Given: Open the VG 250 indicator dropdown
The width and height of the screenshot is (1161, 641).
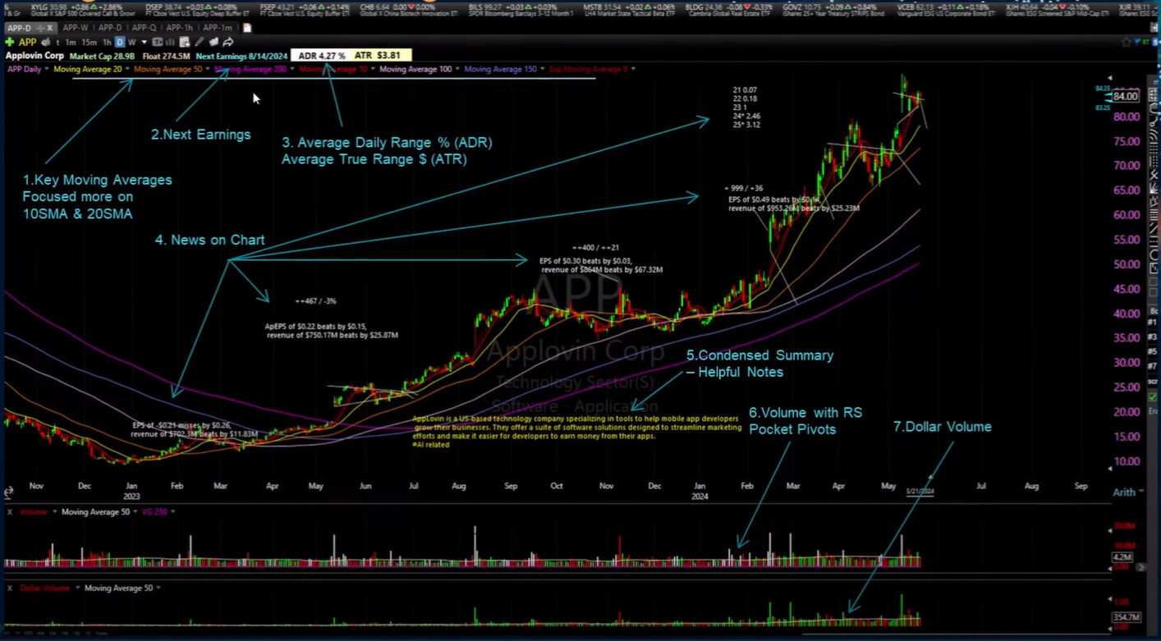Looking at the screenshot, I should pos(172,512).
